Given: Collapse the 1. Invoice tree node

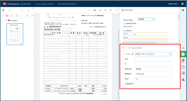Looking at the screenshot, I should (6, 21).
